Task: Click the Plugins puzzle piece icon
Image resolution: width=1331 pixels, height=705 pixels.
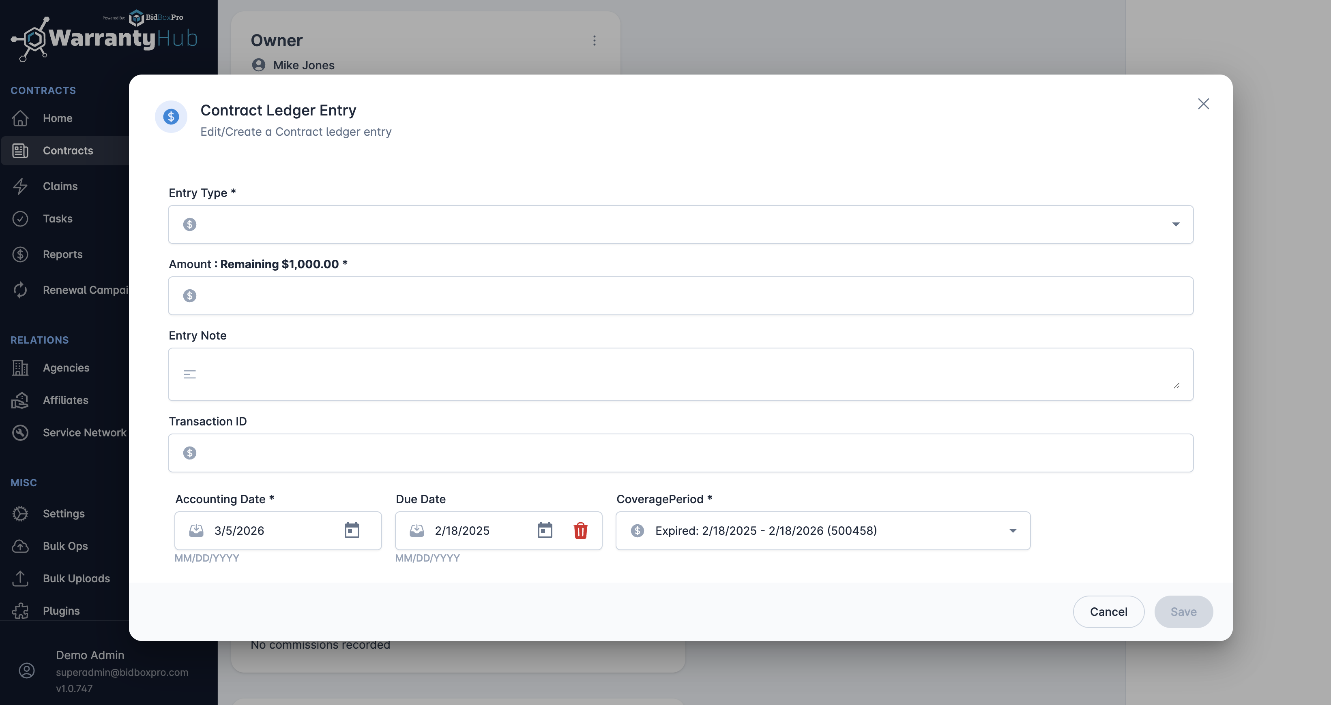Action: (x=20, y=611)
